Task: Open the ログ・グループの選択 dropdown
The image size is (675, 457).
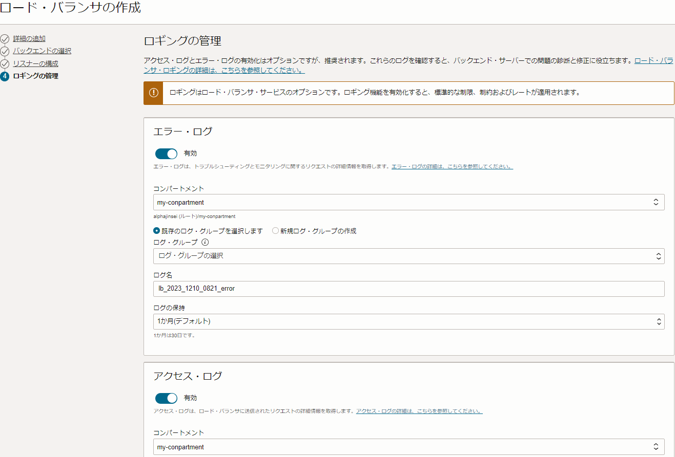Action: point(409,256)
